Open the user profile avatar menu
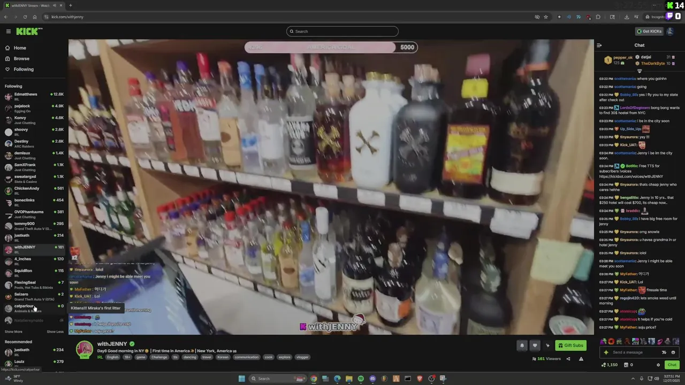The image size is (685, 385). (670, 32)
